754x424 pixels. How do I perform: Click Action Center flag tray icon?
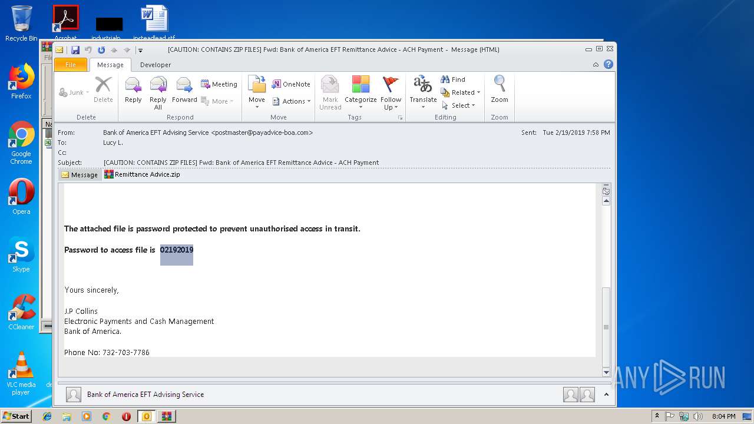[x=670, y=416]
